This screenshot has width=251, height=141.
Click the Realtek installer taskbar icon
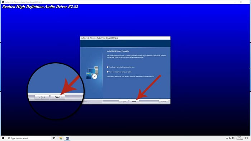(67, 138)
